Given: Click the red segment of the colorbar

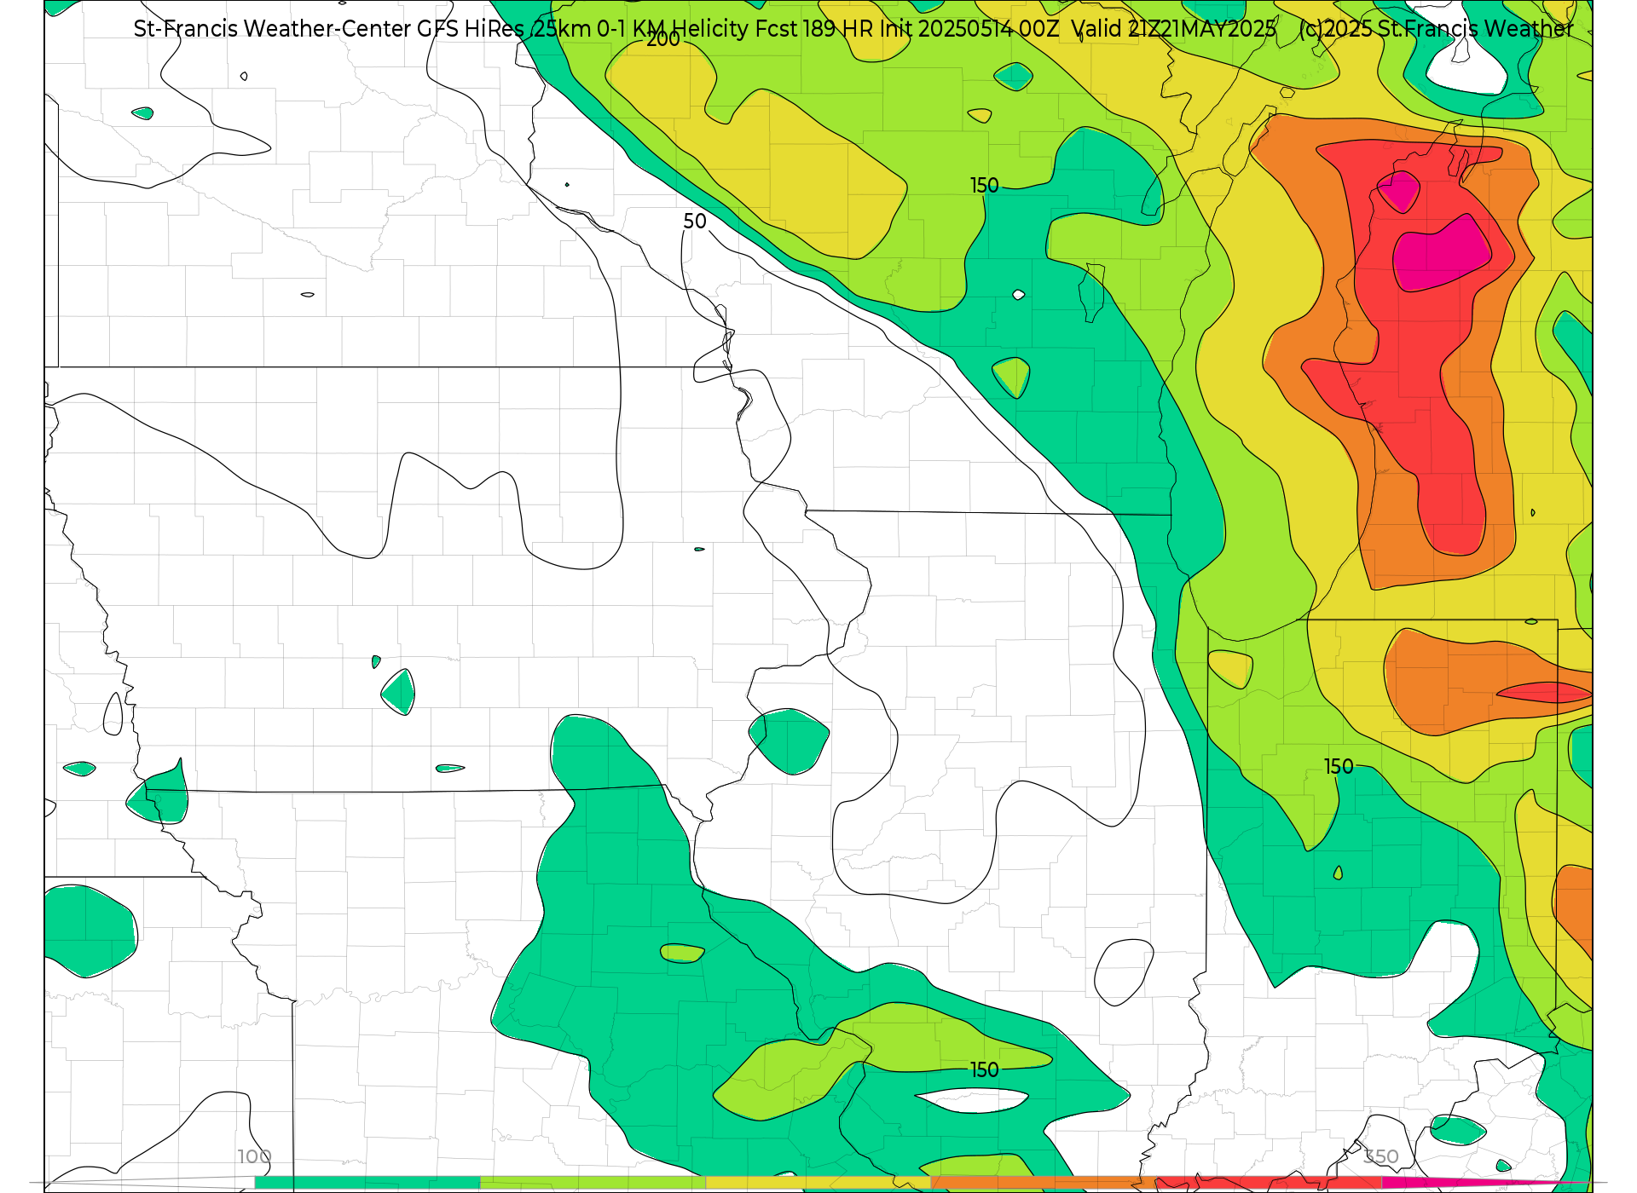Looking at the screenshot, I should [x=1269, y=1183].
